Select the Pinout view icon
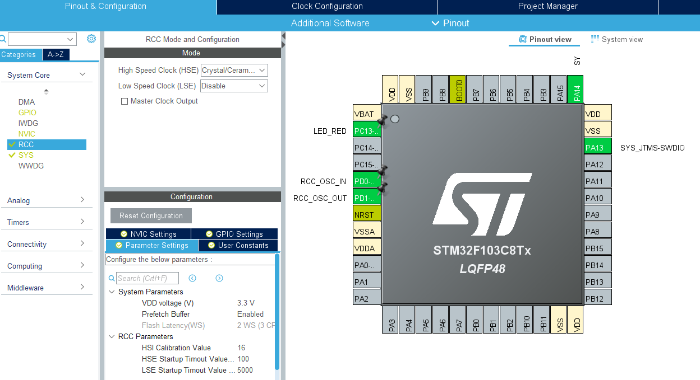Screen dimensions: 700x380 tap(543, 39)
